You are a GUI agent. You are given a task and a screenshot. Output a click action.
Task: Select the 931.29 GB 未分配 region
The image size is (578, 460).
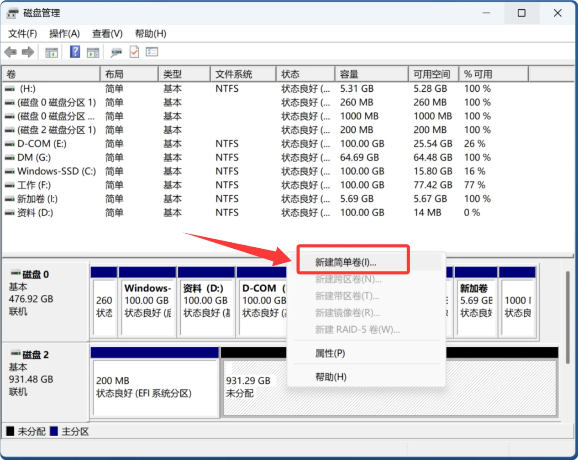point(389,387)
